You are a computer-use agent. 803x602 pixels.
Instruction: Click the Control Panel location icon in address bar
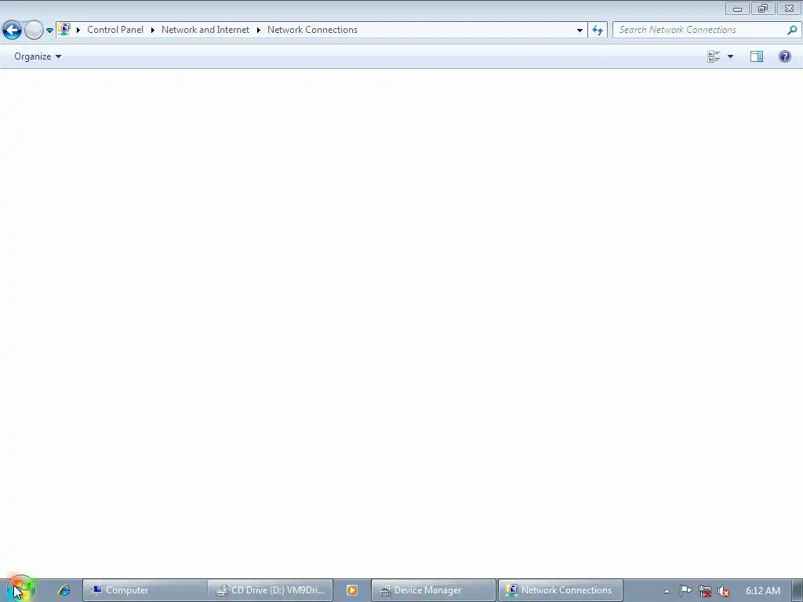point(64,29)
